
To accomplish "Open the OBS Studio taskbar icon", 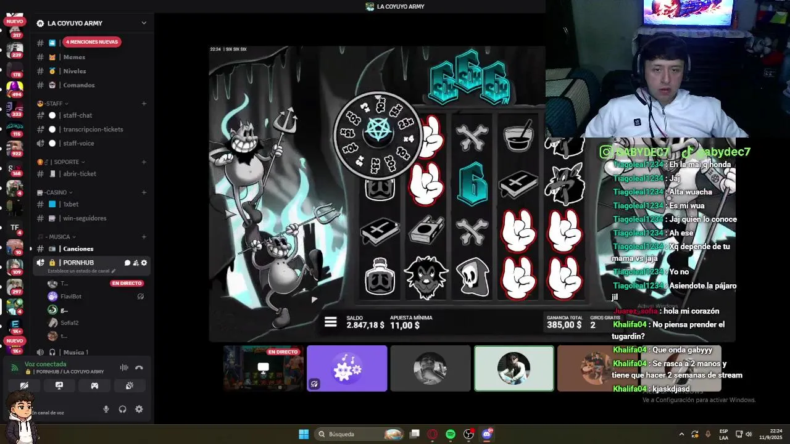I will pos(468,434).
